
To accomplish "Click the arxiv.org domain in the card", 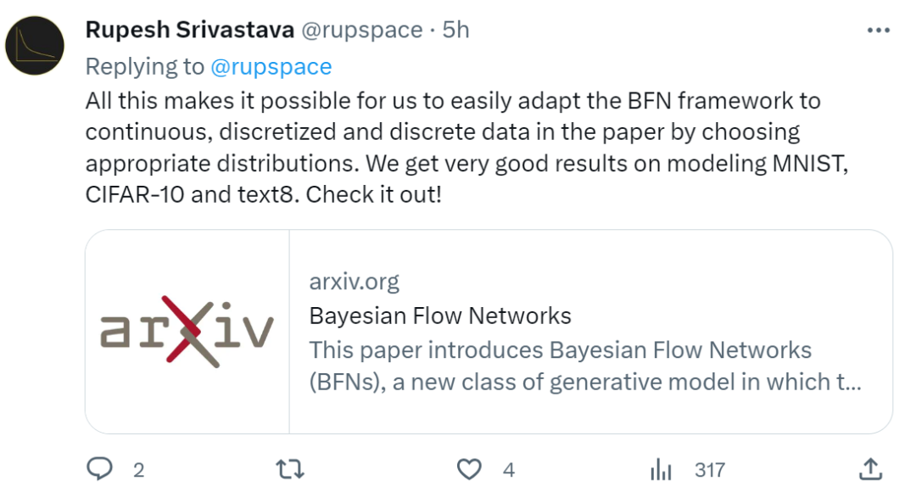I will click(x=354, y=282).
